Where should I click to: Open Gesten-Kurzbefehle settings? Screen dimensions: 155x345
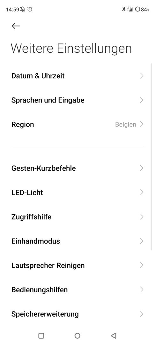tap(77, 168)
